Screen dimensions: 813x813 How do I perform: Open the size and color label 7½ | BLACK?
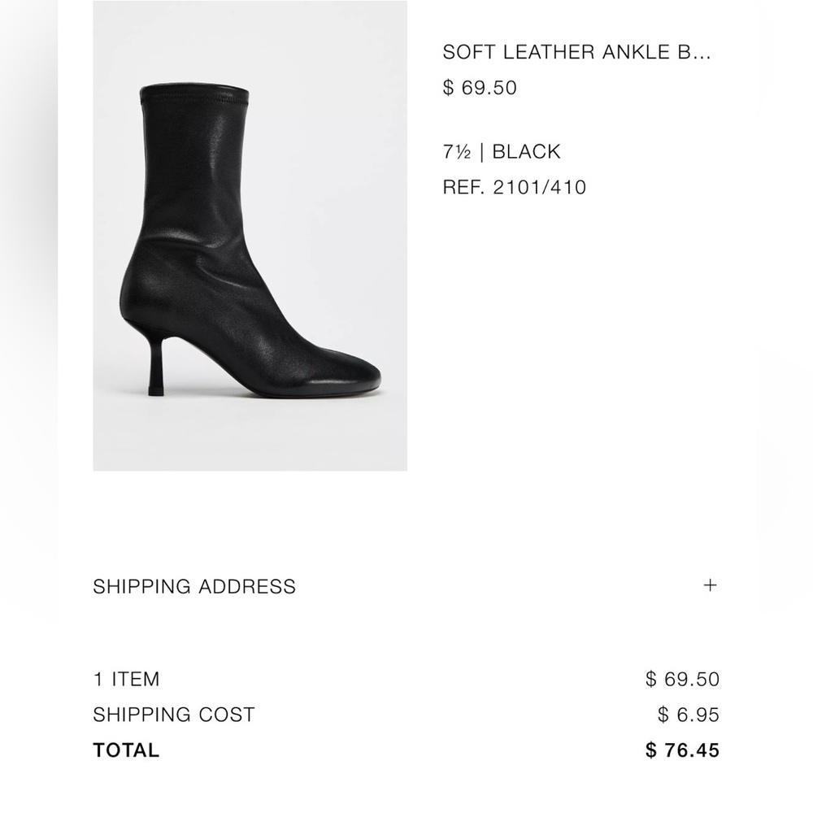coord(500,151)
